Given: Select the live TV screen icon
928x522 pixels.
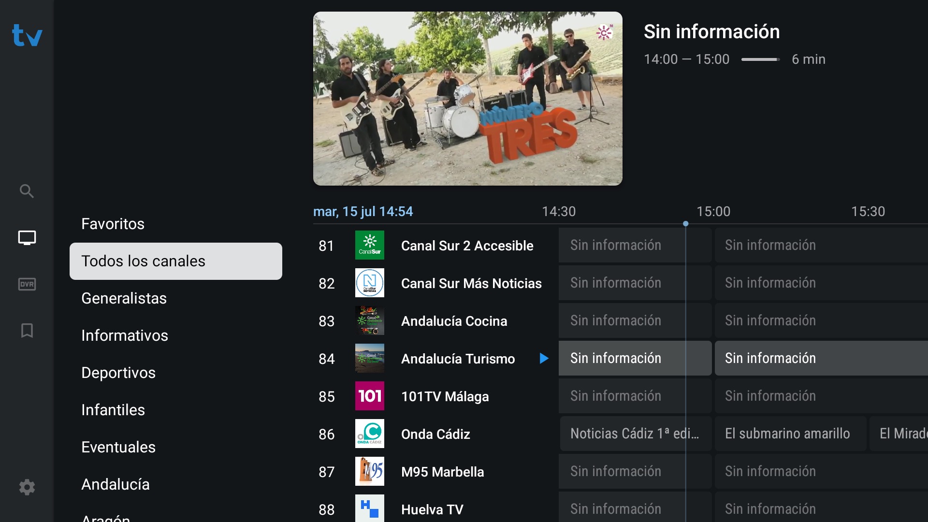Looking at the screenshot, I should tap(27, 238).
